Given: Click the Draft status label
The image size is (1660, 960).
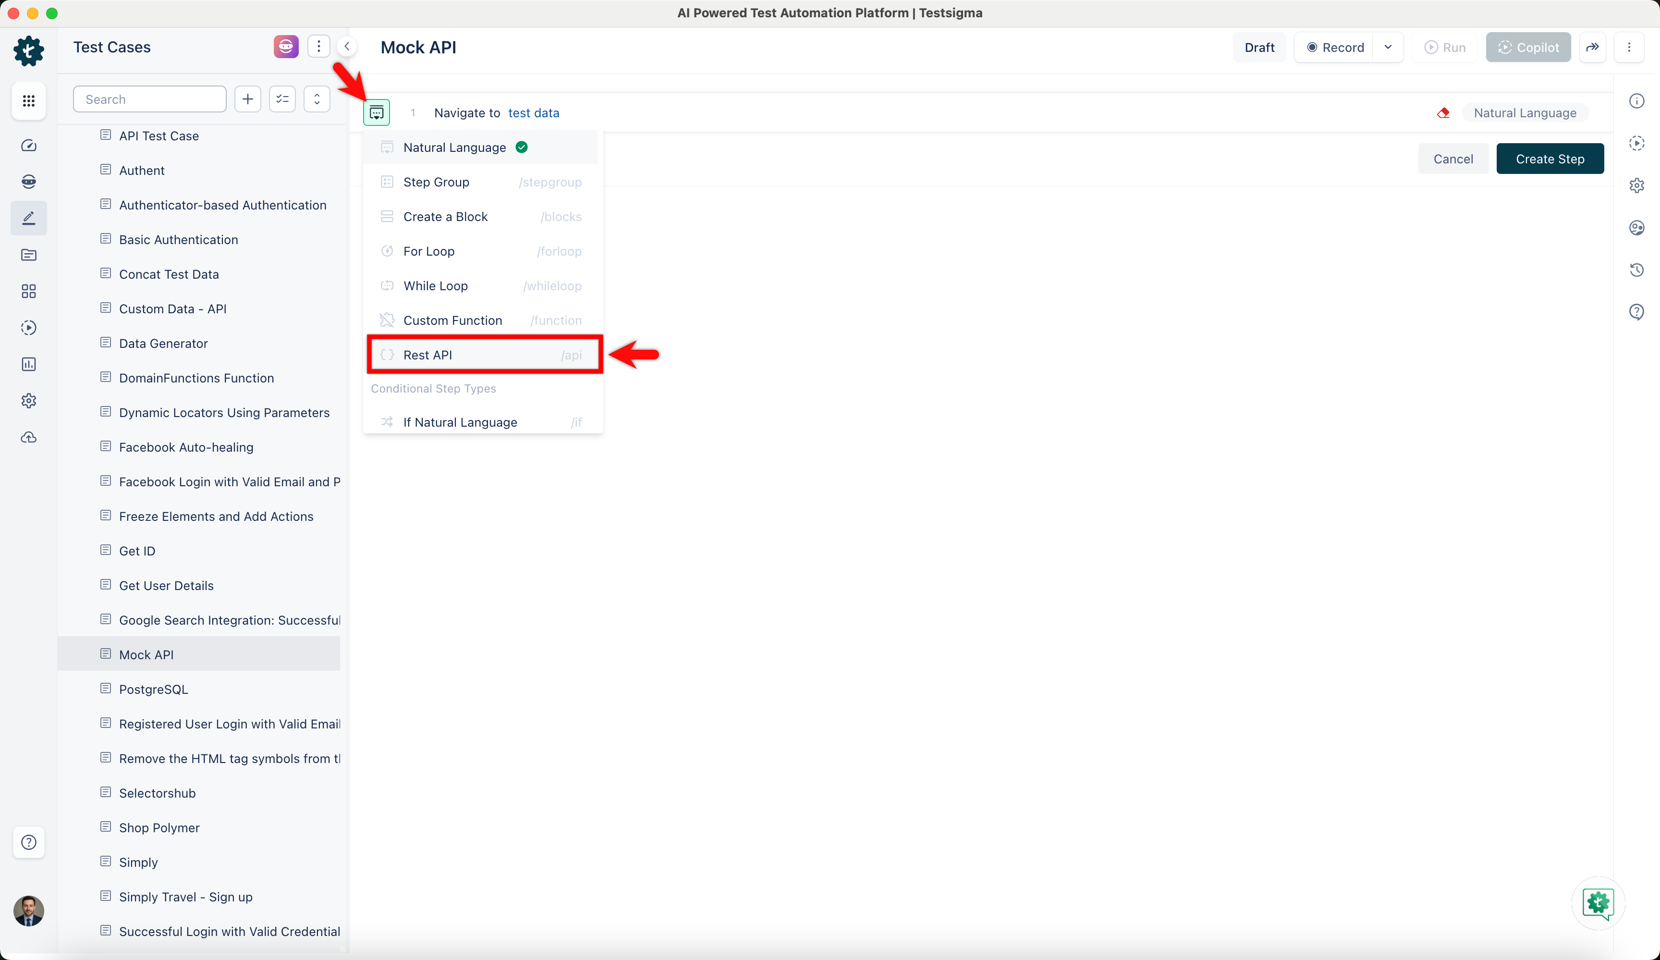Looking at the screenshot, I should click(x=1259, y=48).
